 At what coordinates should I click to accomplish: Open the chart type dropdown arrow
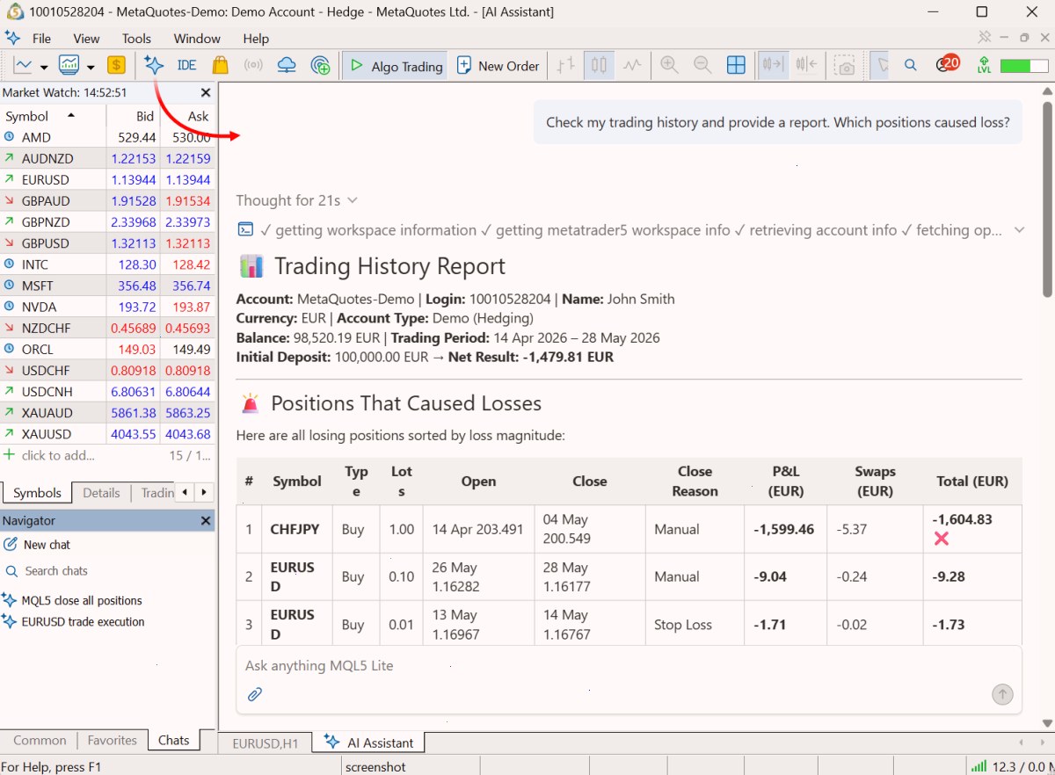point(91,67)
